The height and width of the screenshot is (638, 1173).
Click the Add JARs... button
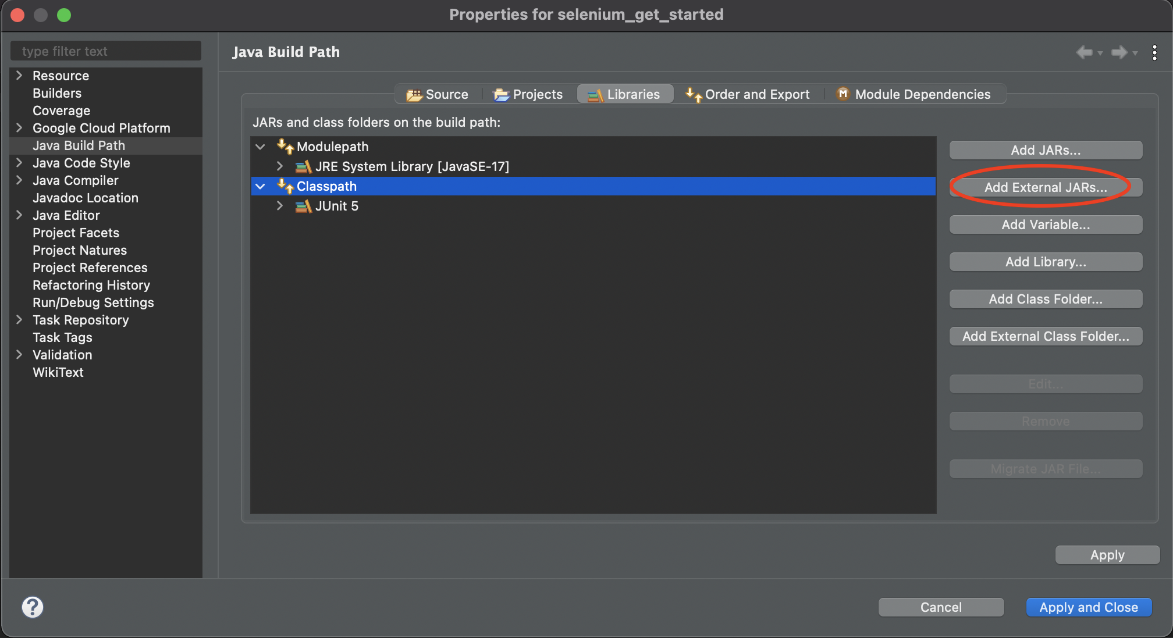(x=1046, y=150)
